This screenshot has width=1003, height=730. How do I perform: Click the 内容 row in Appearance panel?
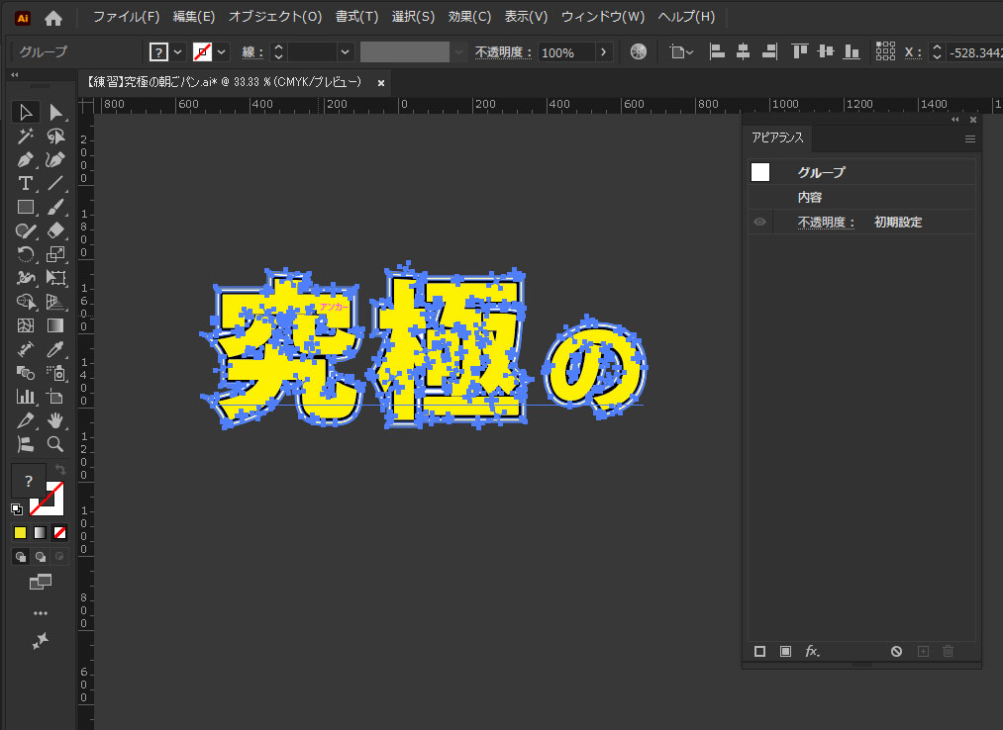point(810,198)
